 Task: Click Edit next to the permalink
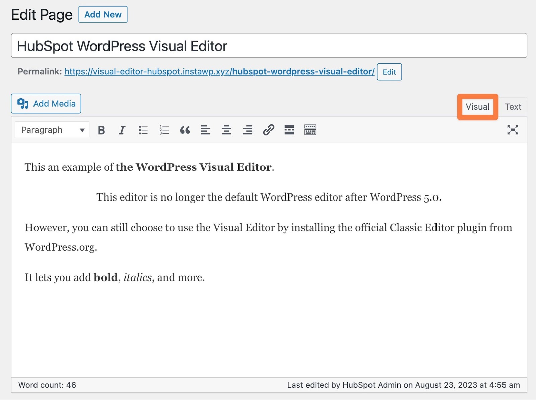tap(389, 72)
